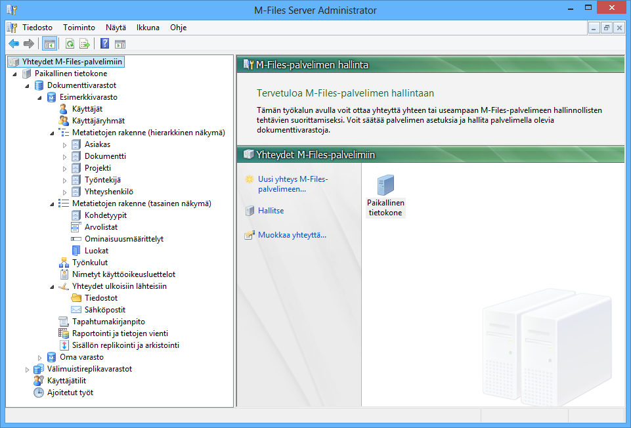
Task: Collapse the Paikallinen tietokone tree node
Action: (15, 74)
